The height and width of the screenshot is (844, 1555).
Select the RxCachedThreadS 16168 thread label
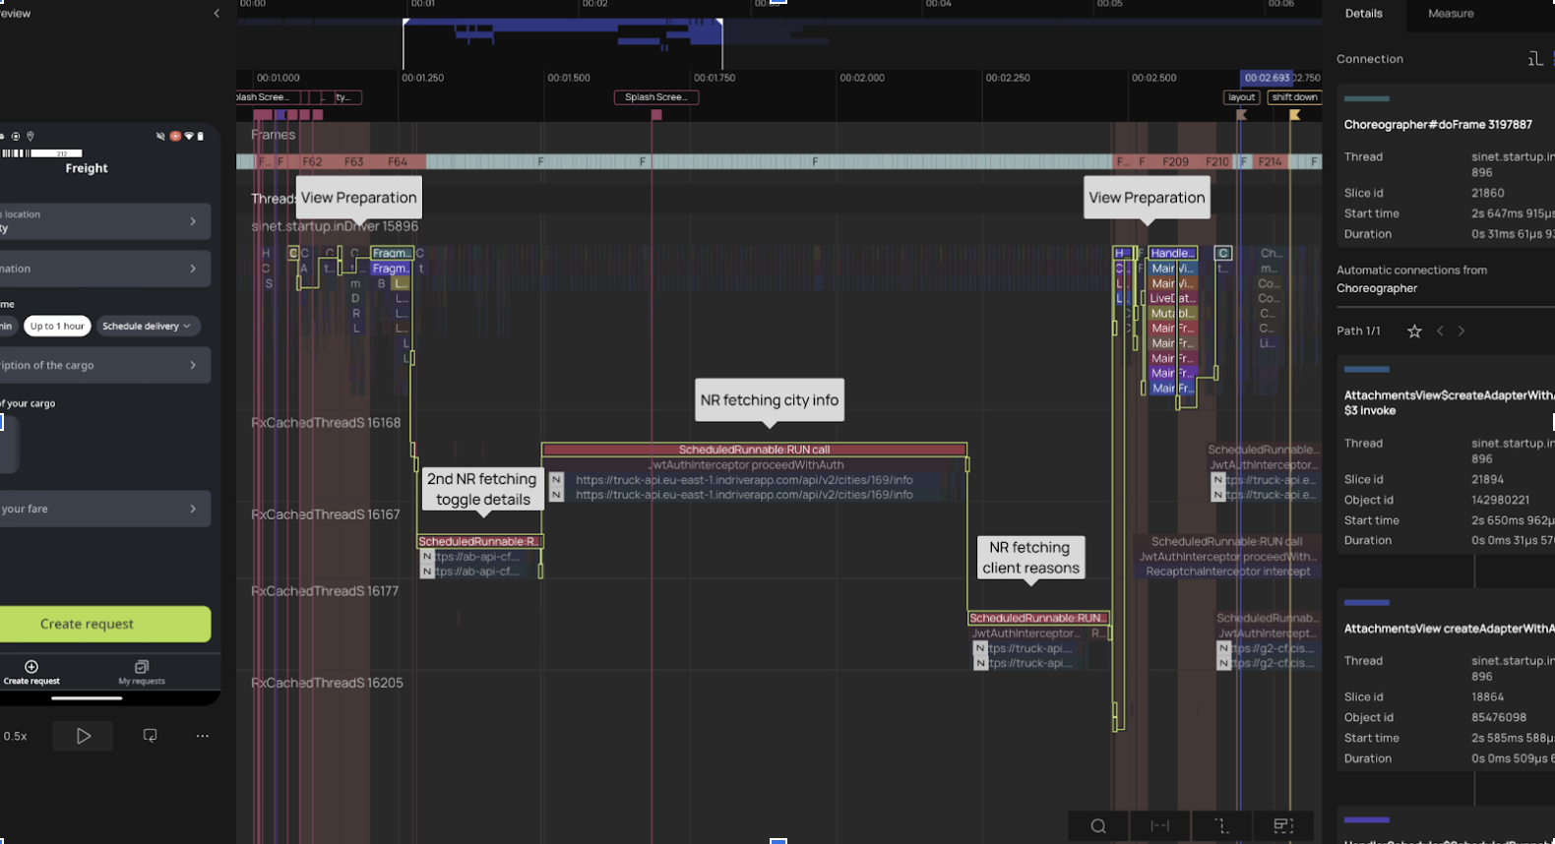(326, 423)
